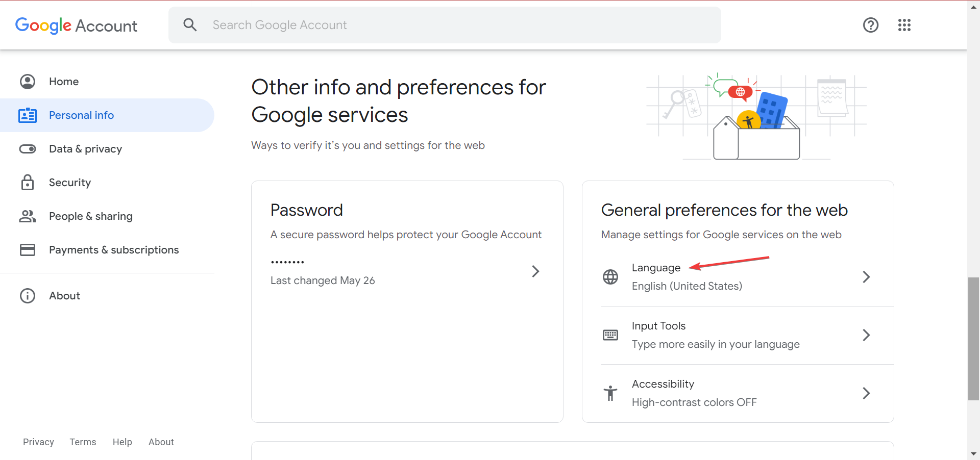The image size is (980, 460).
Task: Click the About info circle icon
Action: pyautogui.click(x=28, y=296)
